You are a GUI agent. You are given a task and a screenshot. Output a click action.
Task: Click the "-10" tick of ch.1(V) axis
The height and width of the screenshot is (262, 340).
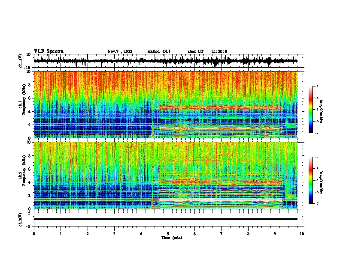pyautogui.click(x=27, y=68)
